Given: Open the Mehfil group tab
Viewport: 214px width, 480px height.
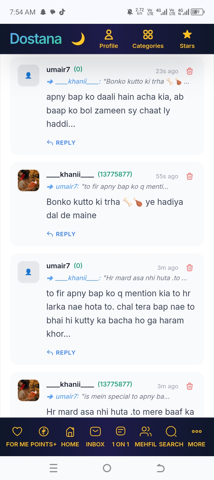Looking at the screenshot, I should coord(146,437).
